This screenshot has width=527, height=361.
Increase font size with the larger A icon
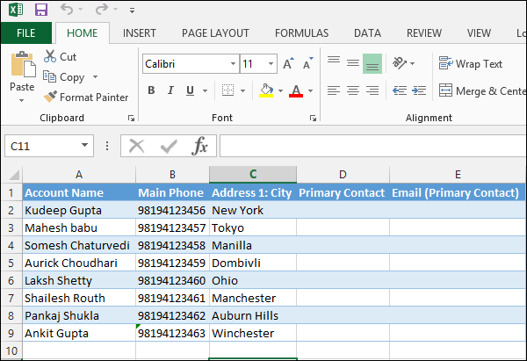pyautogui.click(x=285, y=64)
